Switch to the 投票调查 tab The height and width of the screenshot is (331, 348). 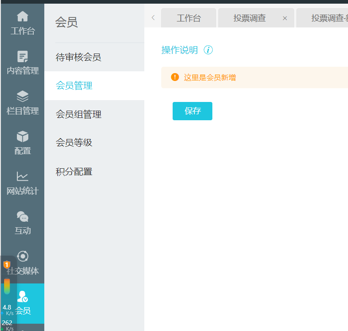pos(249,18)
